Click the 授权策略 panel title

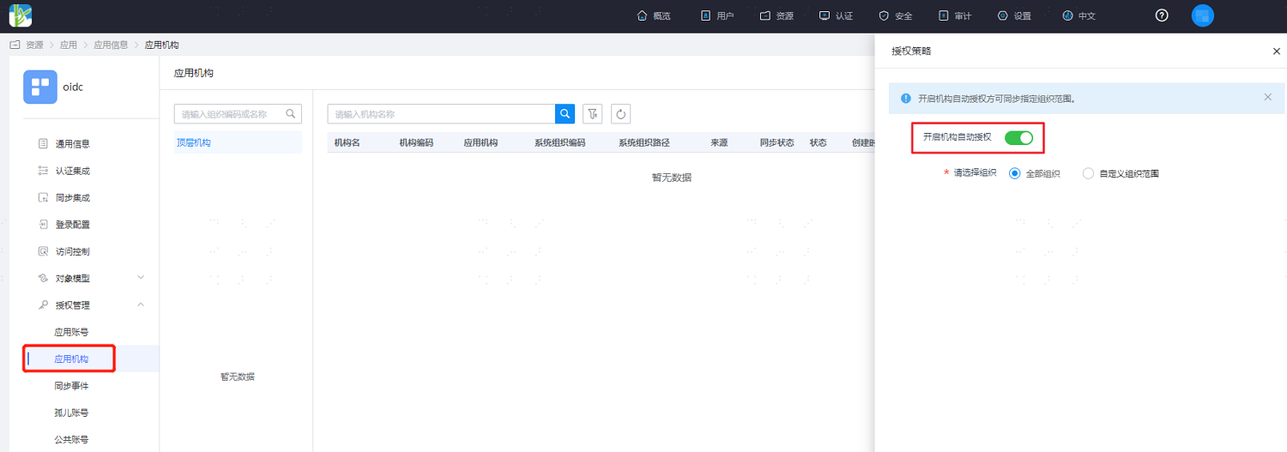coord(911,51)
